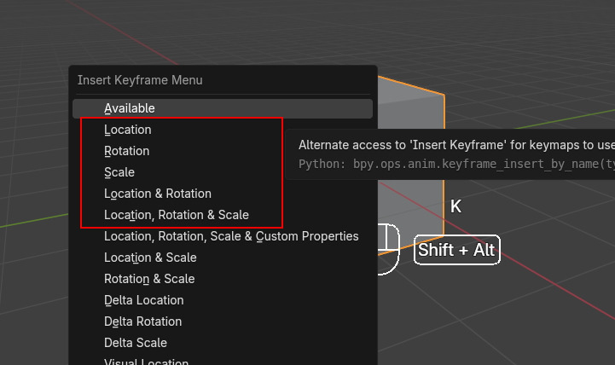This screenshot has width=615, height=365.
Task: Choose the Rotation keyframe option
Action: (223, 151)
